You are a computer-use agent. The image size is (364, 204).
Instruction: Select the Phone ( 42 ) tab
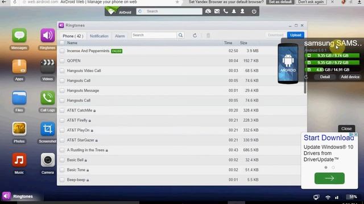tap(73, 36)
